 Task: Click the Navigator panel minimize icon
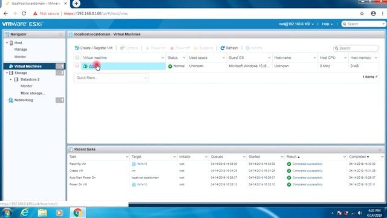pyautogui.click(x=61, y=35)
